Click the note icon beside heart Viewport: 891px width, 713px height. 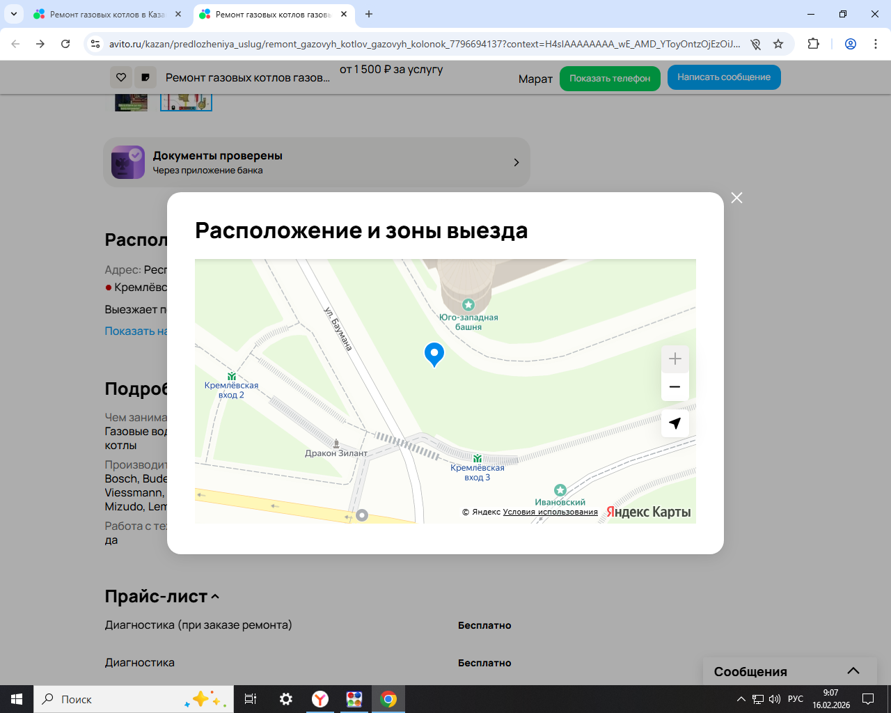[x=145, y=77]
